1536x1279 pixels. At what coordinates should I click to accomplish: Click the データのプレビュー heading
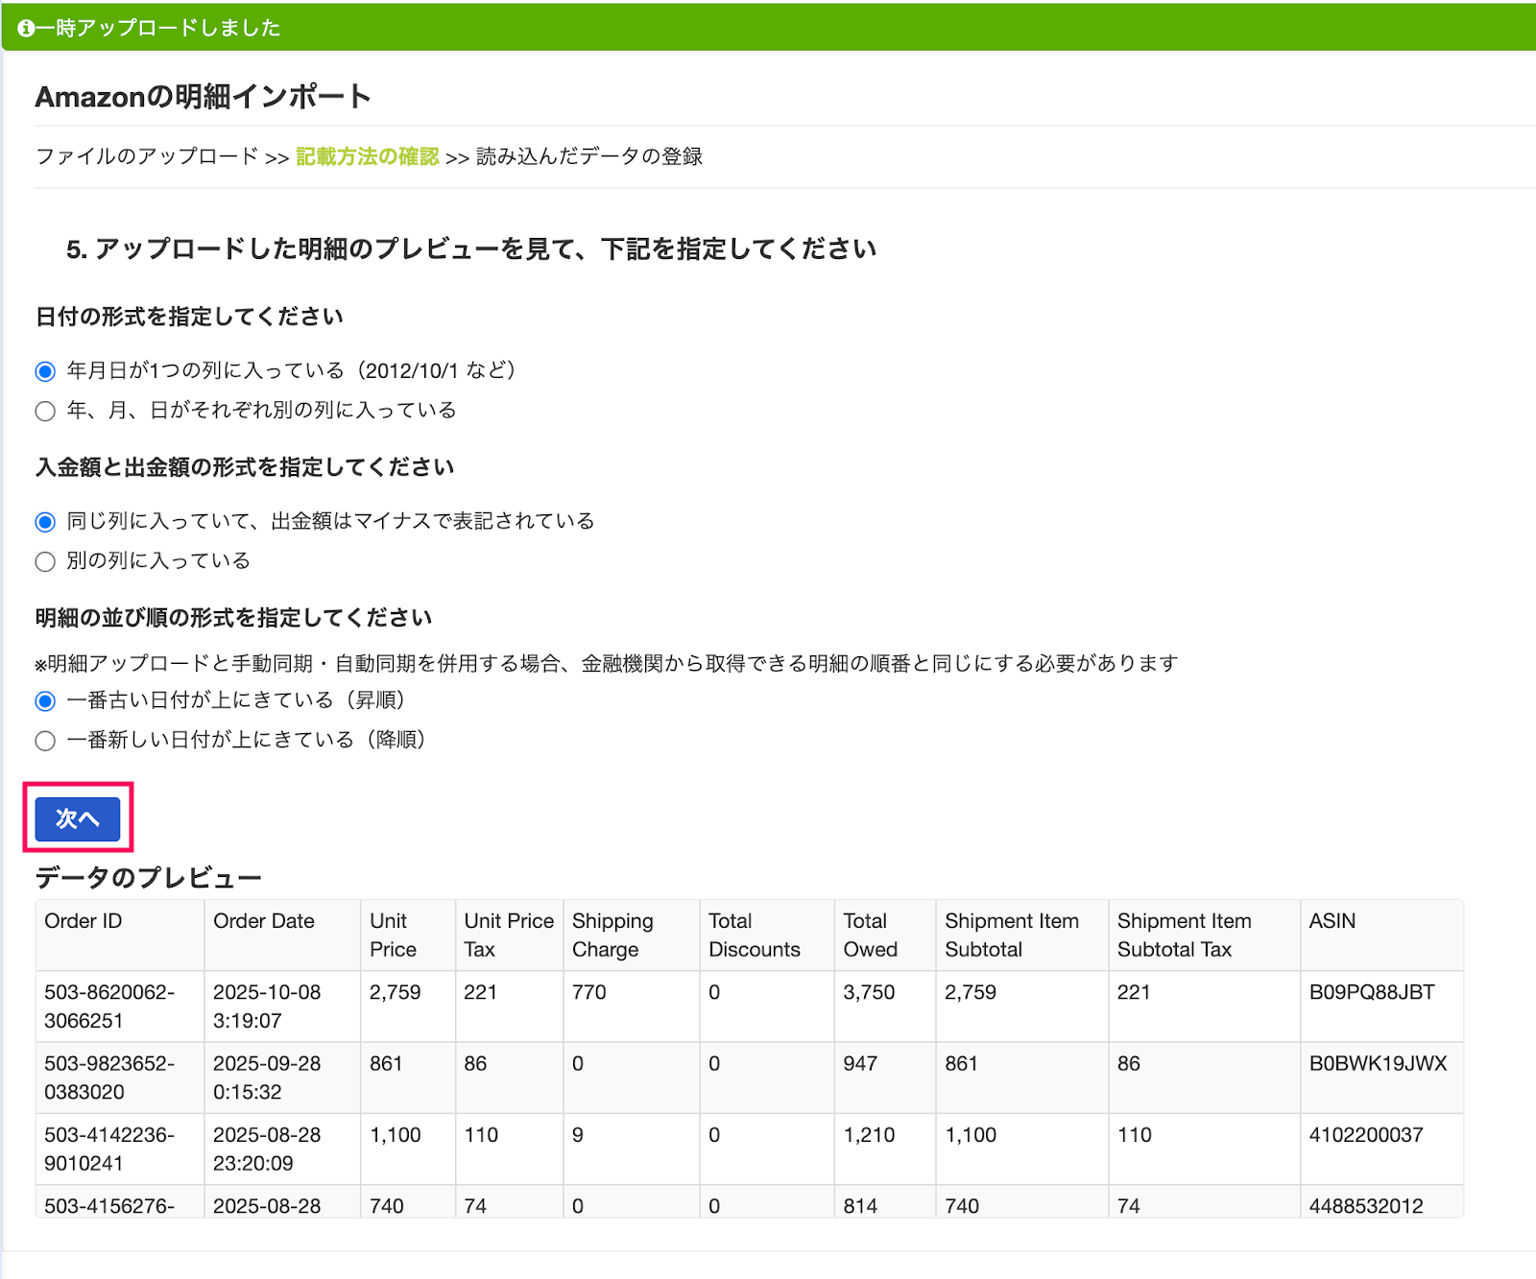149,876
